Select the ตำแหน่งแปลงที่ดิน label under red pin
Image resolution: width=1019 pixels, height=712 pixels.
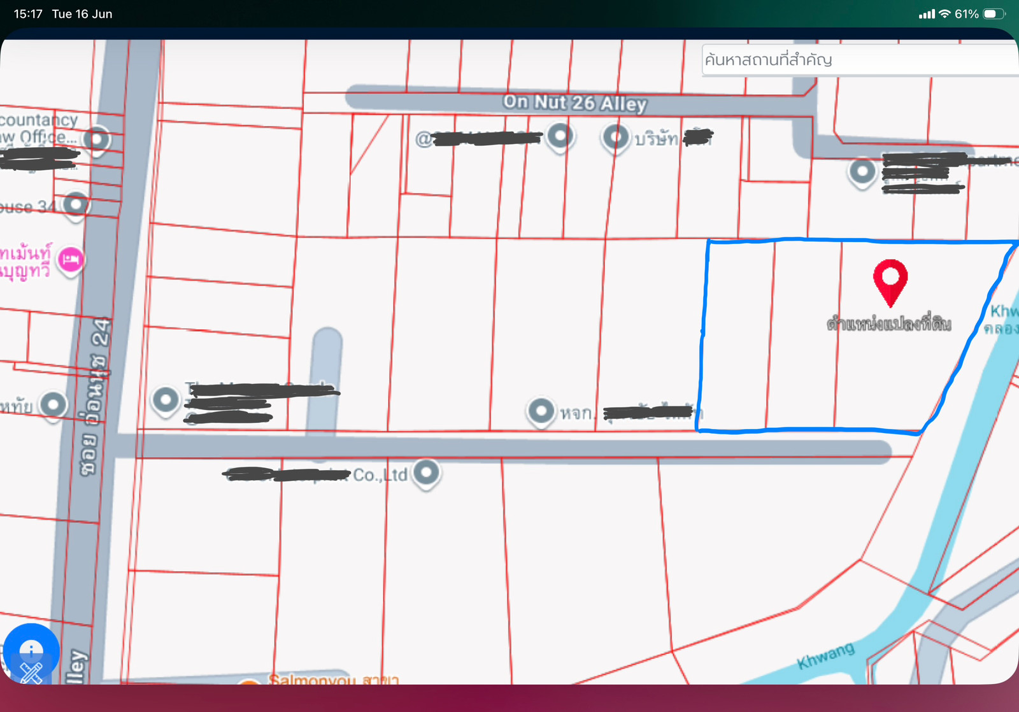click(889, 323)
